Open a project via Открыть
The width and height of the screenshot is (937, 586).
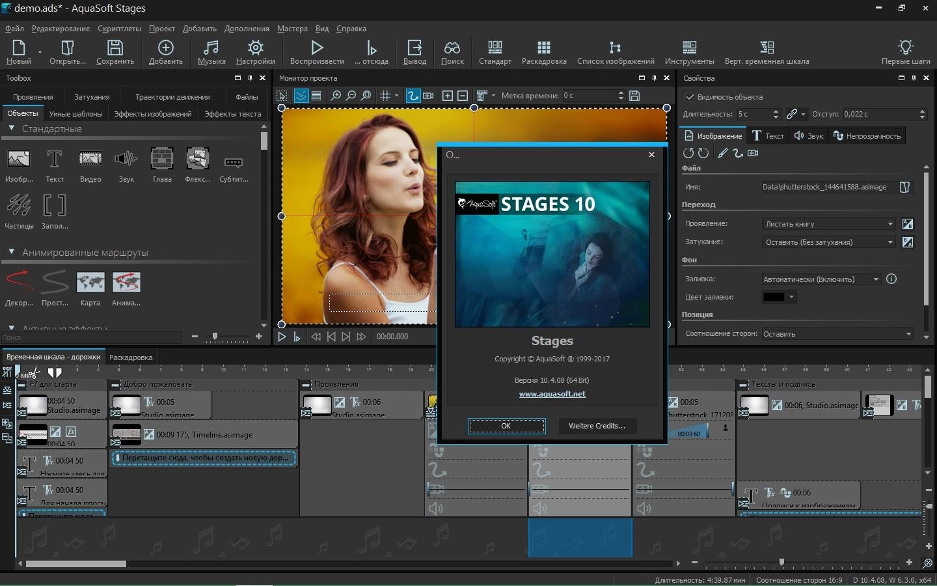point(68,51)
